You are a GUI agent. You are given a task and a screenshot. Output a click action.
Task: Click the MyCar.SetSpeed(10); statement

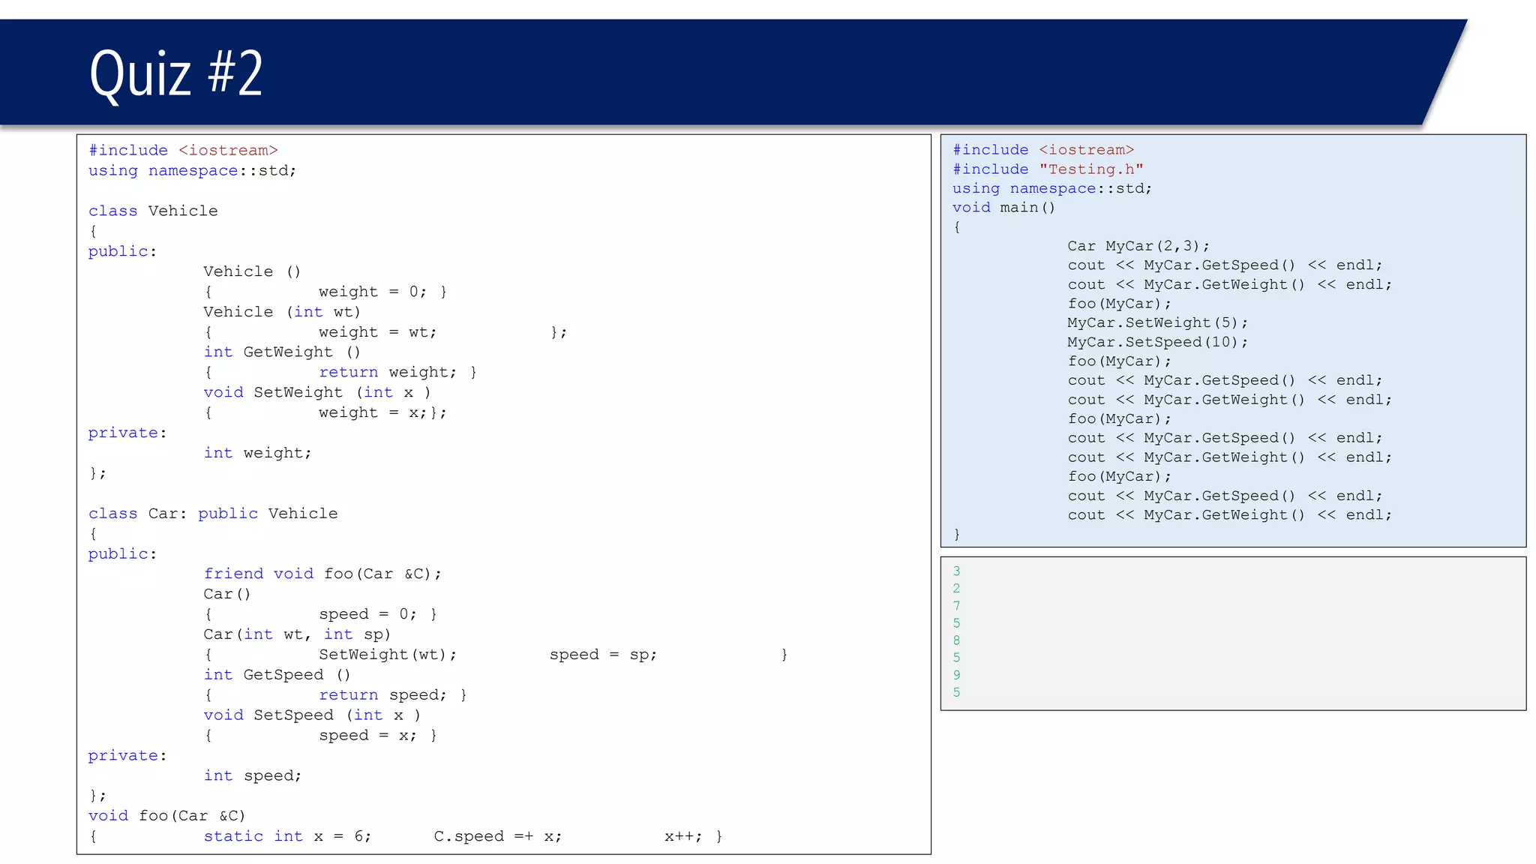click(1157, 342)
